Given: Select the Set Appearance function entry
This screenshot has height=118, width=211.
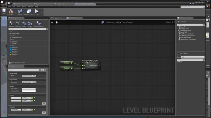Looking at the screenshot, I should tap(16, 38).
